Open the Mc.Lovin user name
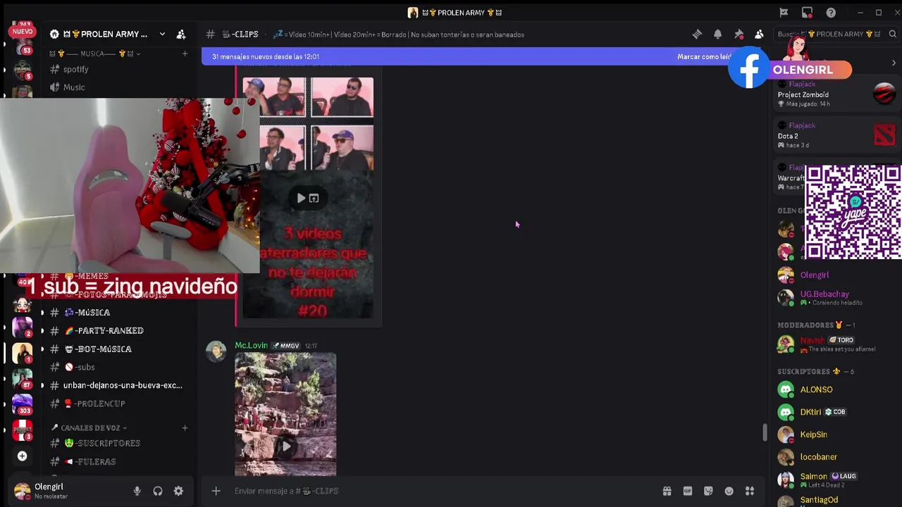Image resolution: width=902 pixels, height=507 pixels. [x=251, y=345]
